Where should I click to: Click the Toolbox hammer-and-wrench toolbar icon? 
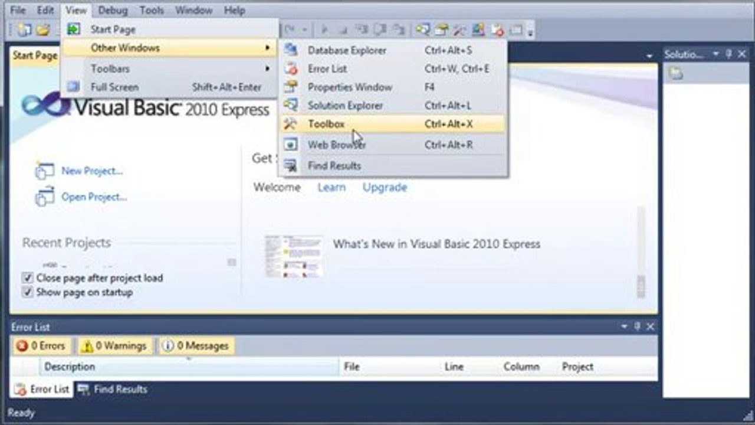coord(459,30)
